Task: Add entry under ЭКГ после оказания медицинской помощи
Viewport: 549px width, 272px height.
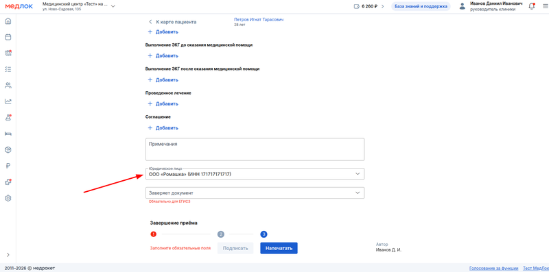Action: pyautogui.click(x=163, y=79)
